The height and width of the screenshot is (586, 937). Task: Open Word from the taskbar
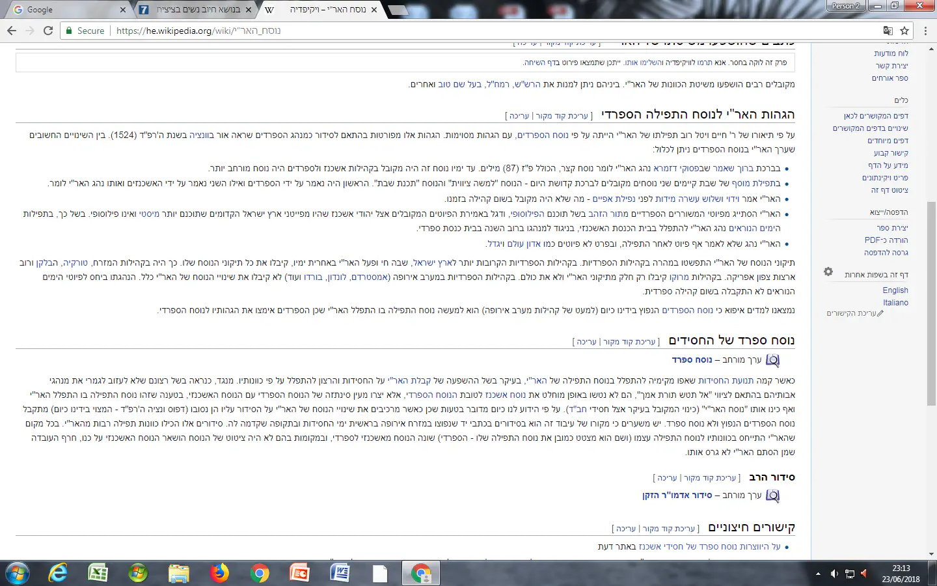(x=340, y=573)
